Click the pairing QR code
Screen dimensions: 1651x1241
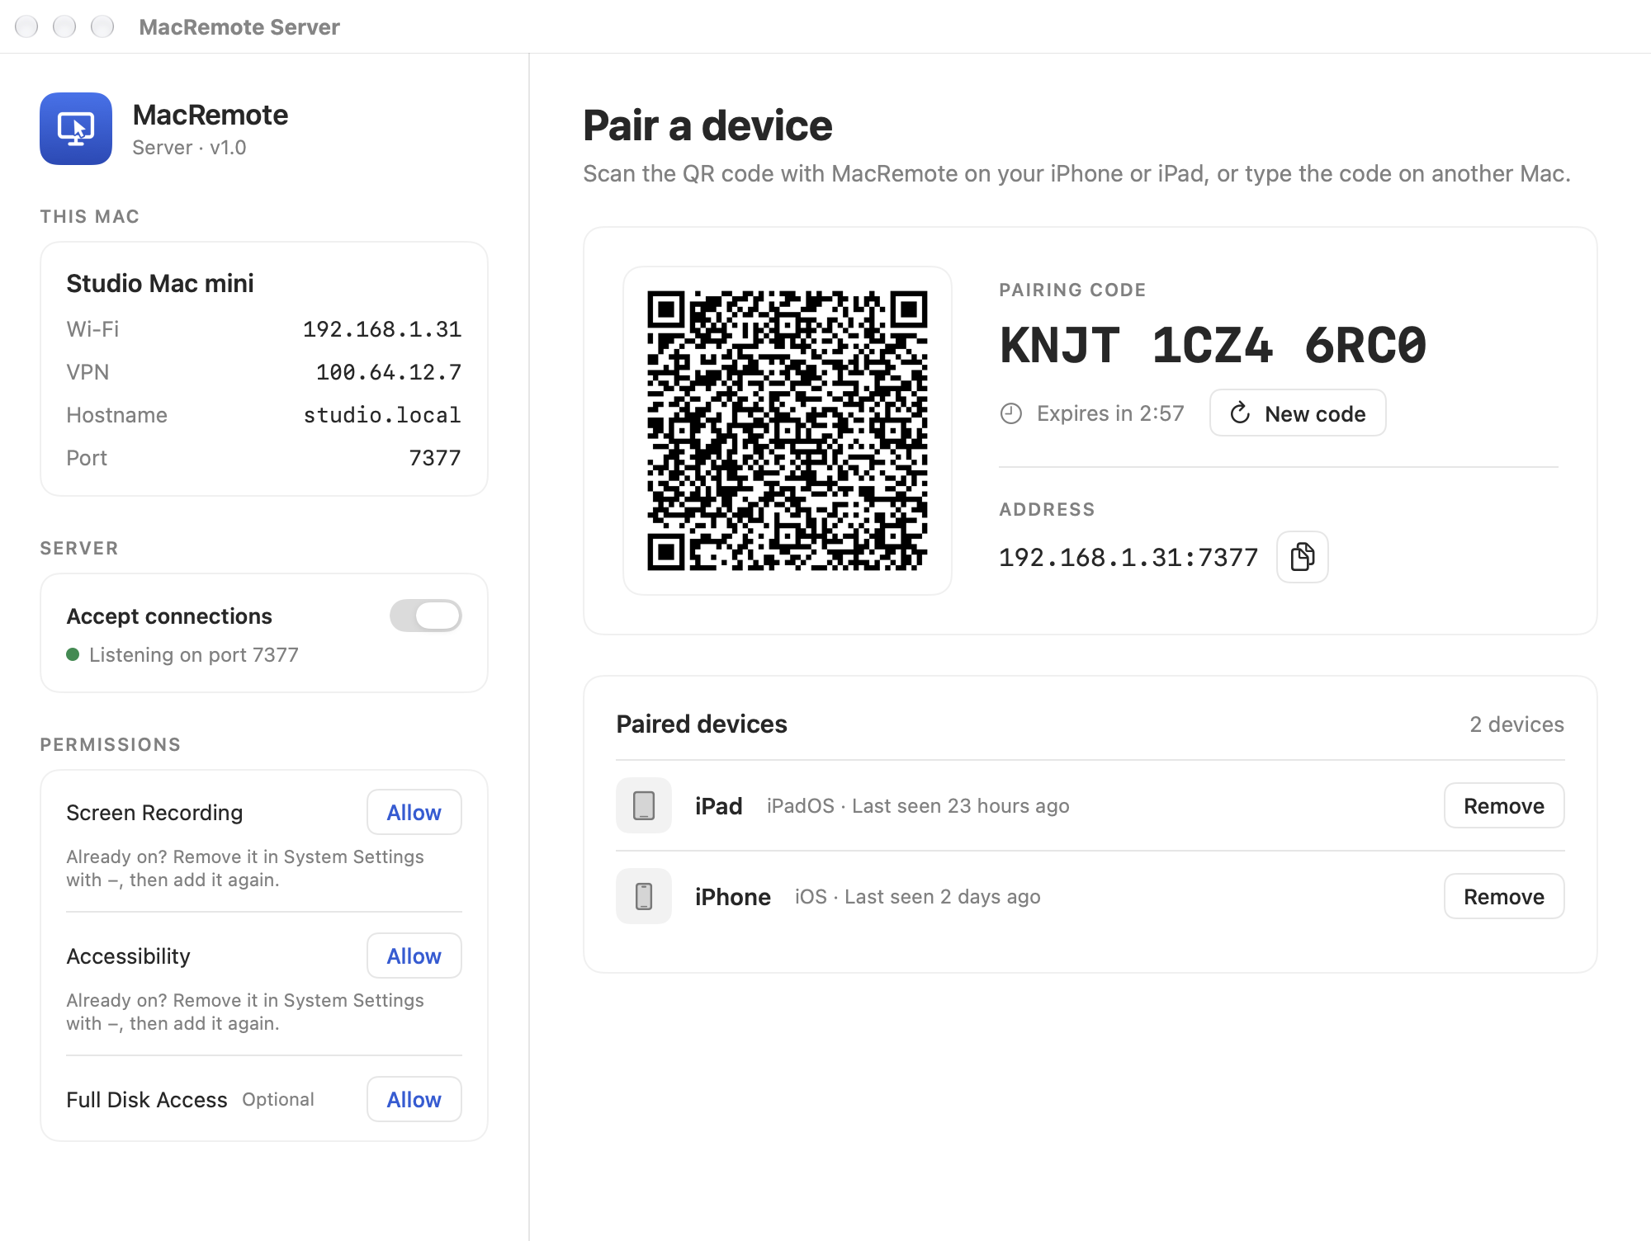click(788, 431)
